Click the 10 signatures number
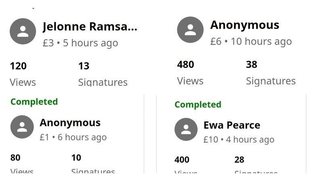Viewport: 323px width, 181px height. coord(76,158)
